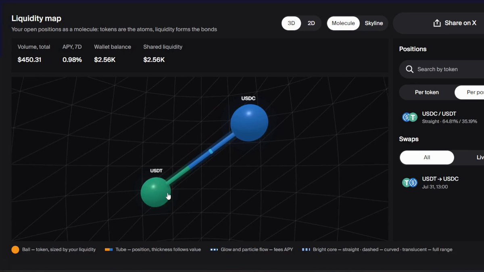Switch the view to 3D

pyautogui.click(x=291, y=23)
